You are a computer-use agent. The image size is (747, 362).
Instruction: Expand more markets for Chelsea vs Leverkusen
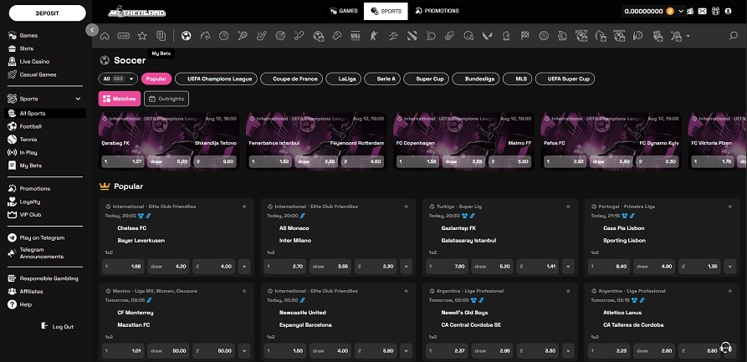244,267
